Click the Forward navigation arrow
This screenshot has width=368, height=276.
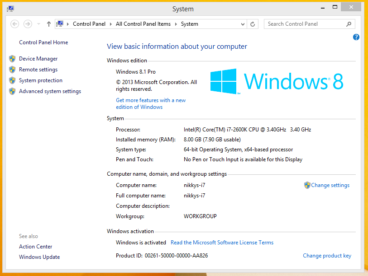coord(28,24)
